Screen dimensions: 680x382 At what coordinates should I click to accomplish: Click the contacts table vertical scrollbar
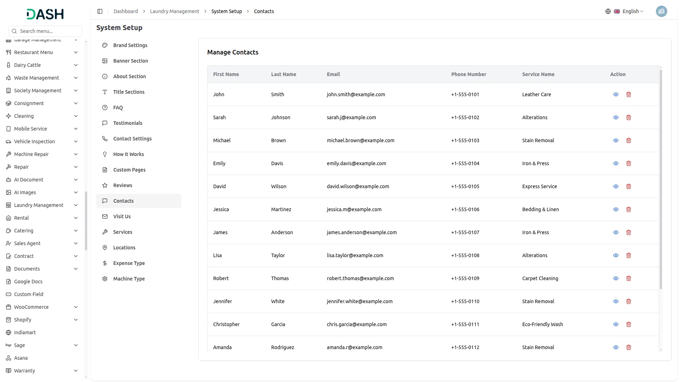point(661,179)
